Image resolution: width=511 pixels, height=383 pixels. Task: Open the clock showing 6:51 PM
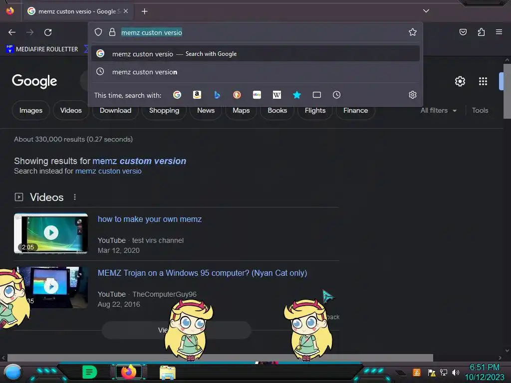pos(484,372)
